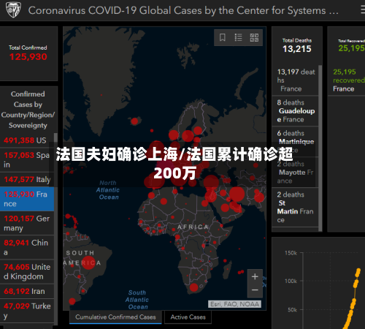The height and width of the screenshot is (329, 365).
Task: Click the dashboard title in the header
Action: [183, 10]
